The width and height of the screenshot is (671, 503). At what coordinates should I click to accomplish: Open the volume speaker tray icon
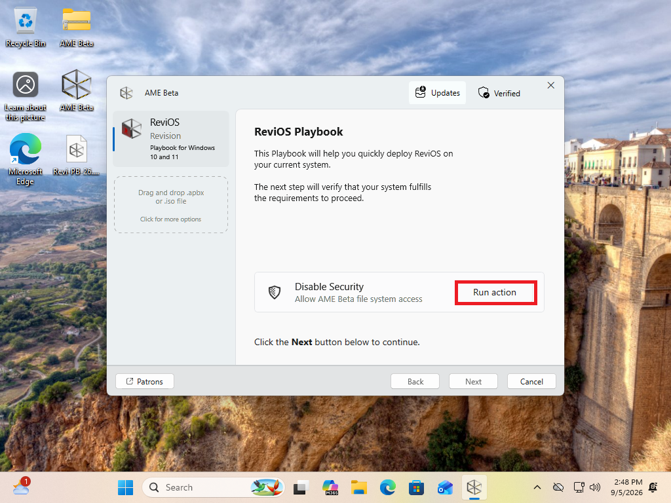[x=595, y=487]
